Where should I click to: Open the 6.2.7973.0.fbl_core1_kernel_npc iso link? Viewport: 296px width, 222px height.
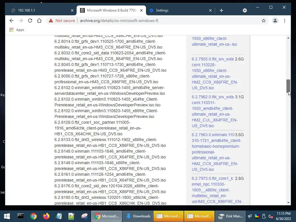(x=217, y=190)
